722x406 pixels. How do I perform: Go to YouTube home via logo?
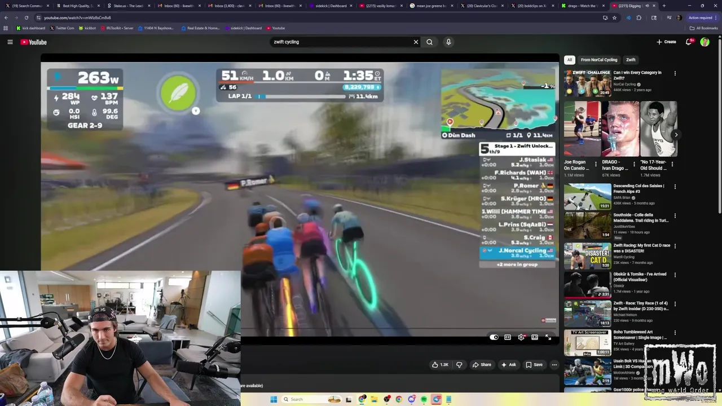[x=34, y=42]
